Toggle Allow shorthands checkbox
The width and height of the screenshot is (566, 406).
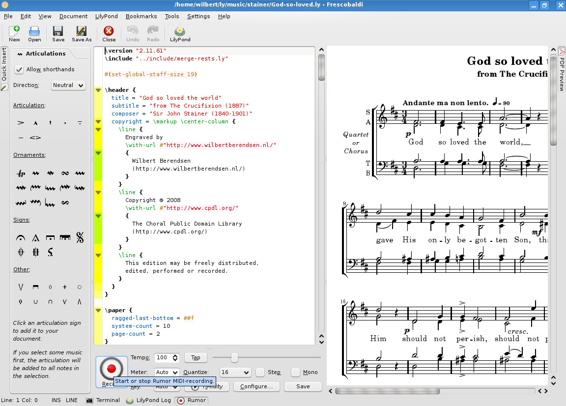[19, 69]
